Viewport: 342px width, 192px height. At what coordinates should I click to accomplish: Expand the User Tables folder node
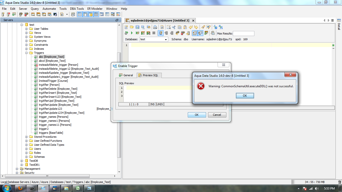(27, 29)
